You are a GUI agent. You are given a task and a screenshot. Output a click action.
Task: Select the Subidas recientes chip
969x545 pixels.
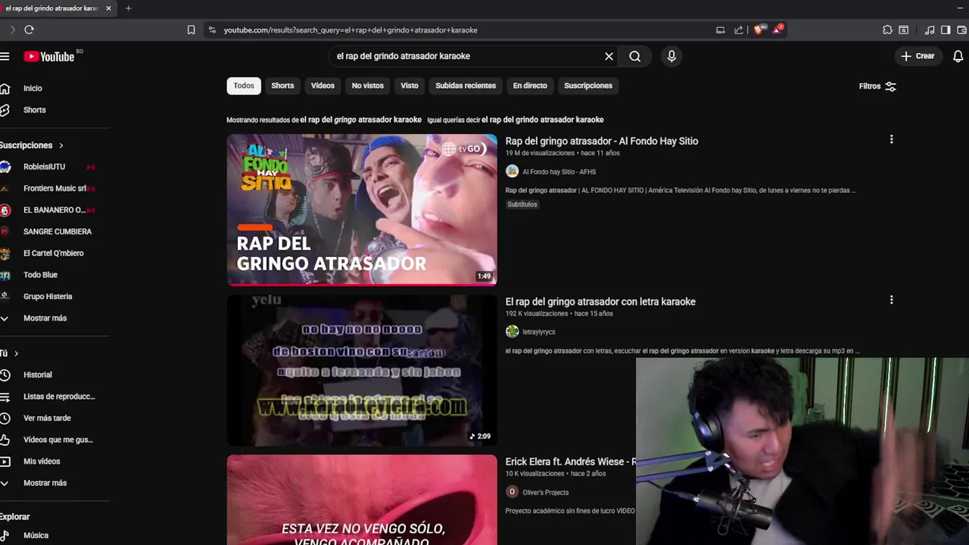(466, 86)
